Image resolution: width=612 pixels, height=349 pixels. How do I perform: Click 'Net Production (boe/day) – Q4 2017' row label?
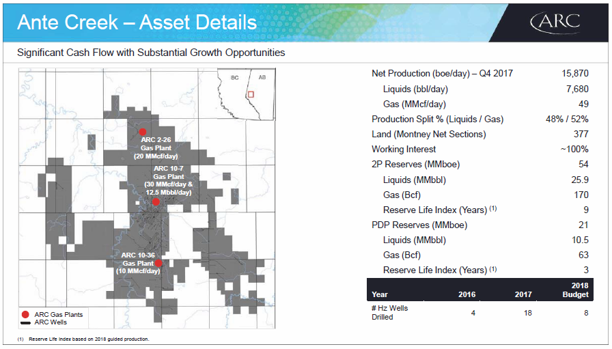pos(442,73)
